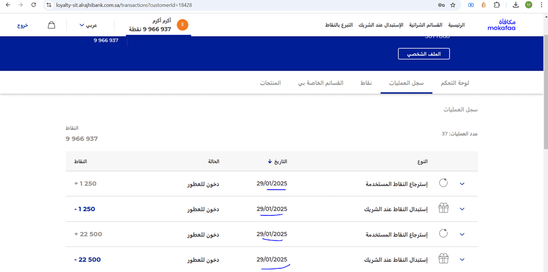
Task: Click the -1 250 points value
Action: pyautogui.click(x=85, y=209)
